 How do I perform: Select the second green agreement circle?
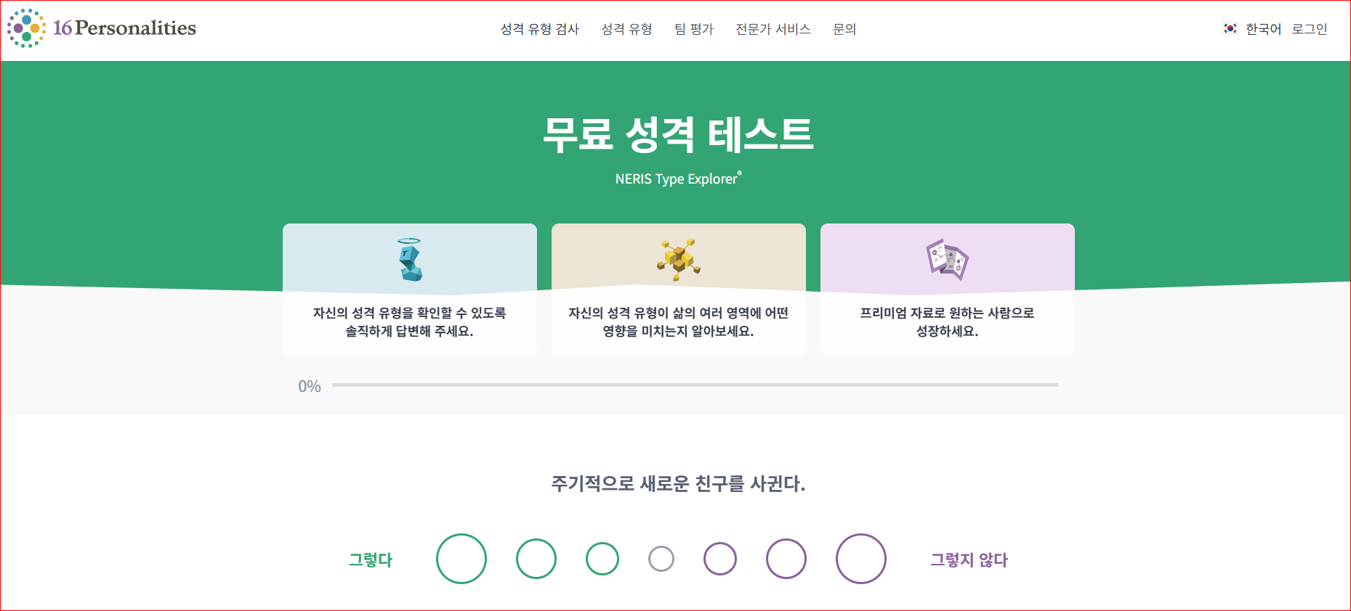tap(536, 559)
